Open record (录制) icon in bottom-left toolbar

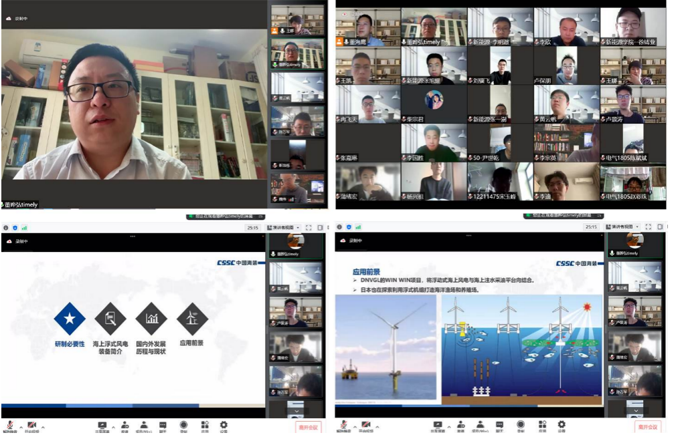(x=183, y=426)
